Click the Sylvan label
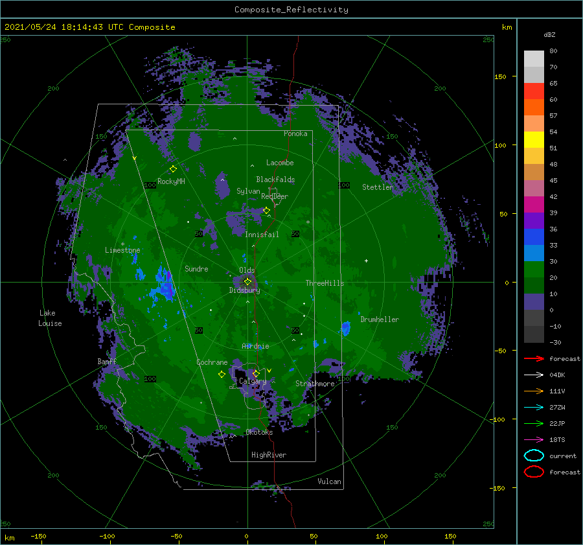 [248, 191]
